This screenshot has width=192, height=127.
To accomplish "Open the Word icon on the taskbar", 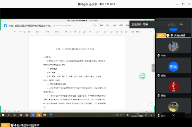I will point(51,115).
